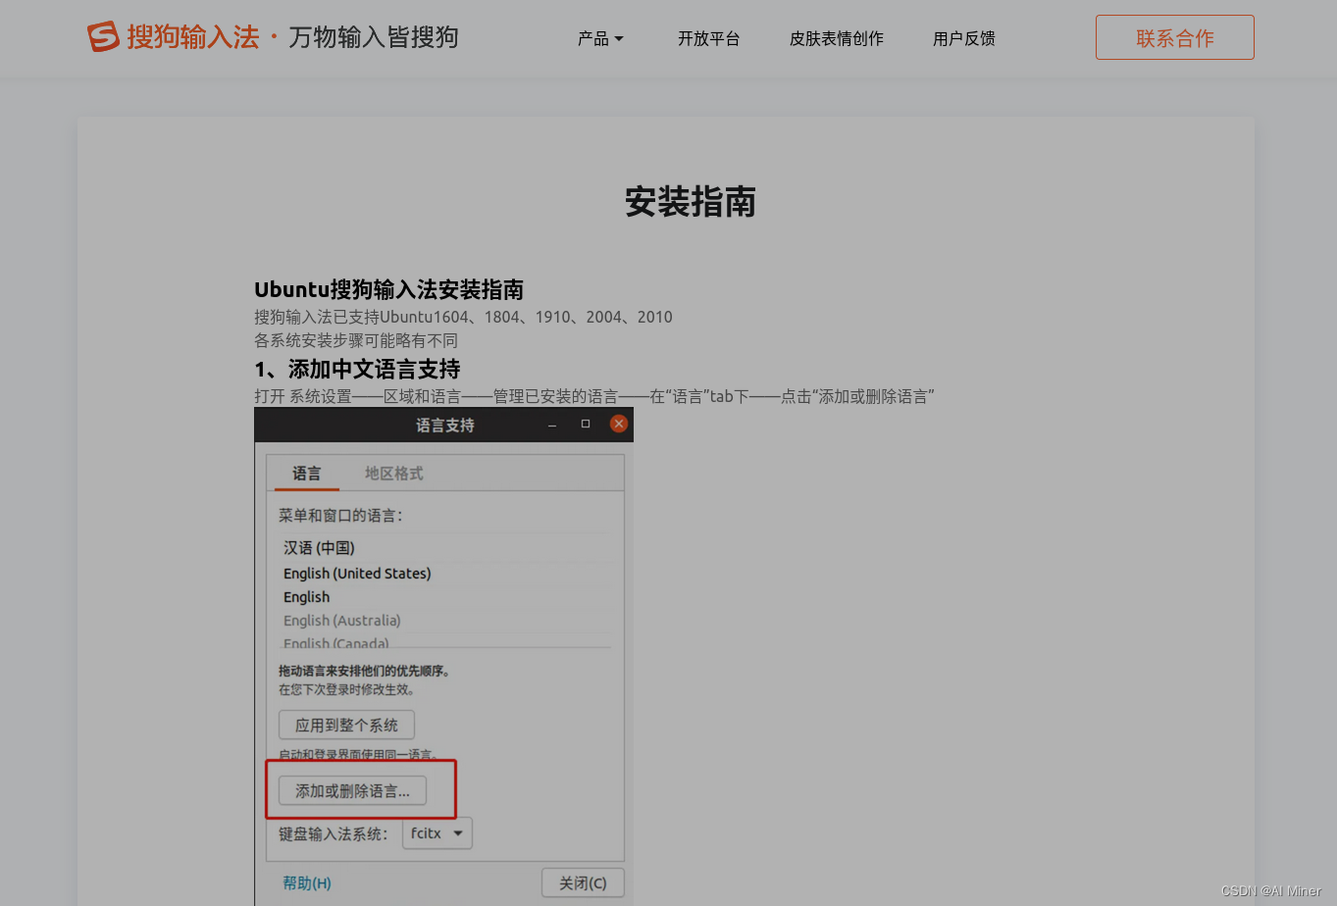
Task: Click the 安装指南 page heading
Action: tap(691, 202)
